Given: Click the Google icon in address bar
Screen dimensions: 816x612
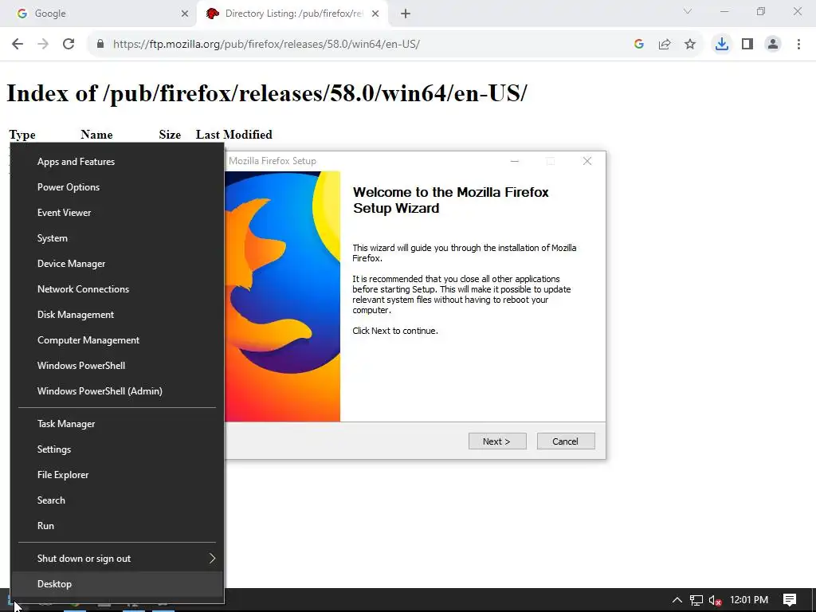Looking at the screenshot, I should pyautogui.click(x=639, y=45).
